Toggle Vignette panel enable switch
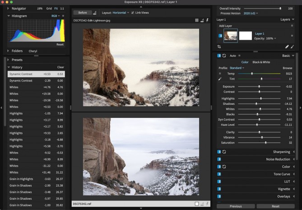302x210 pixels. coord(219,189)
